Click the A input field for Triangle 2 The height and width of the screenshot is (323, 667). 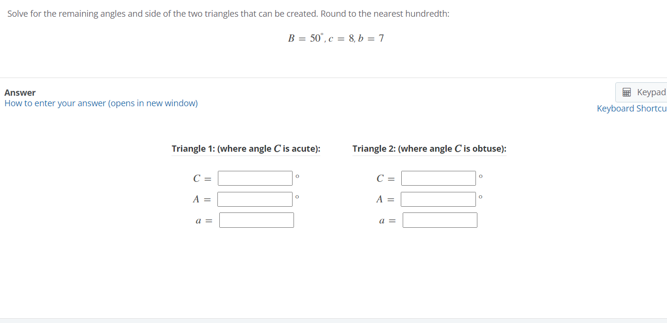[x=438, y=199]
